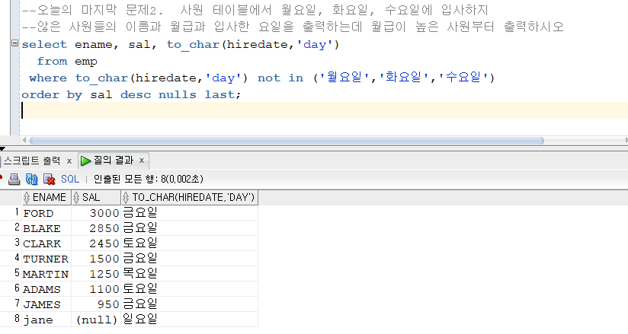Click the TO_CHAR(HIREDATE,'DAY') column header
Image resolution: width=628 pixels, height=334 pixels.
click(x=190, y=197)
